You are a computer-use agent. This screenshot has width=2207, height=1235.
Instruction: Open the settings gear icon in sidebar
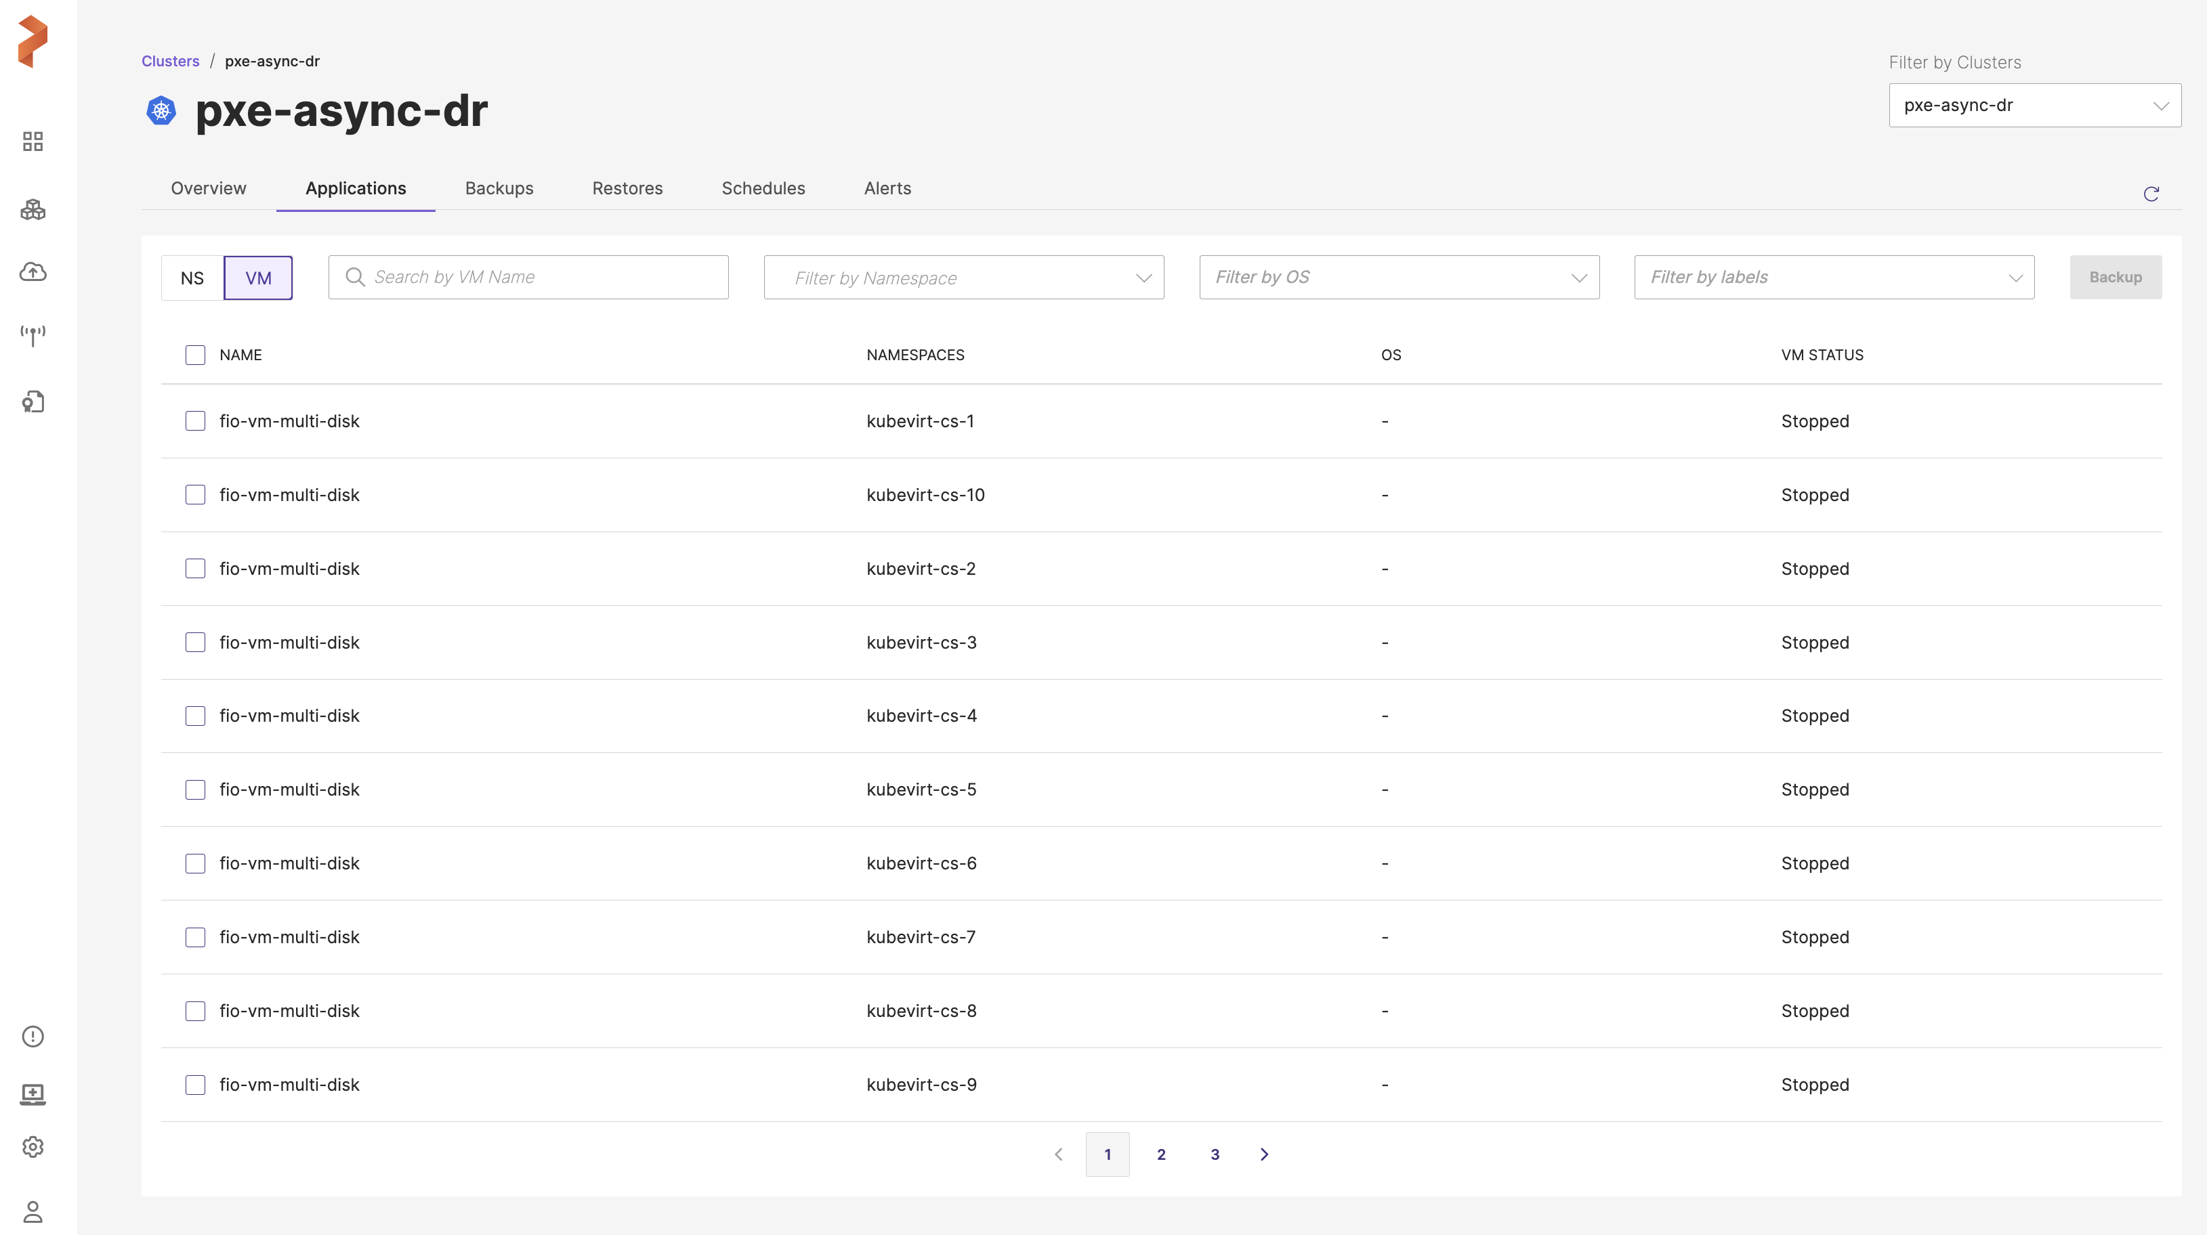[33, 1147]
